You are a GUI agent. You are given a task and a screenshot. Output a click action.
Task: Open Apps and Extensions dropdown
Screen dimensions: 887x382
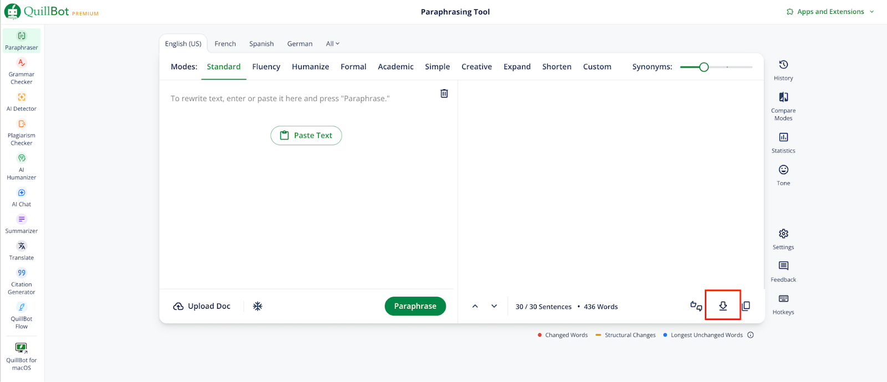point(830,12)
